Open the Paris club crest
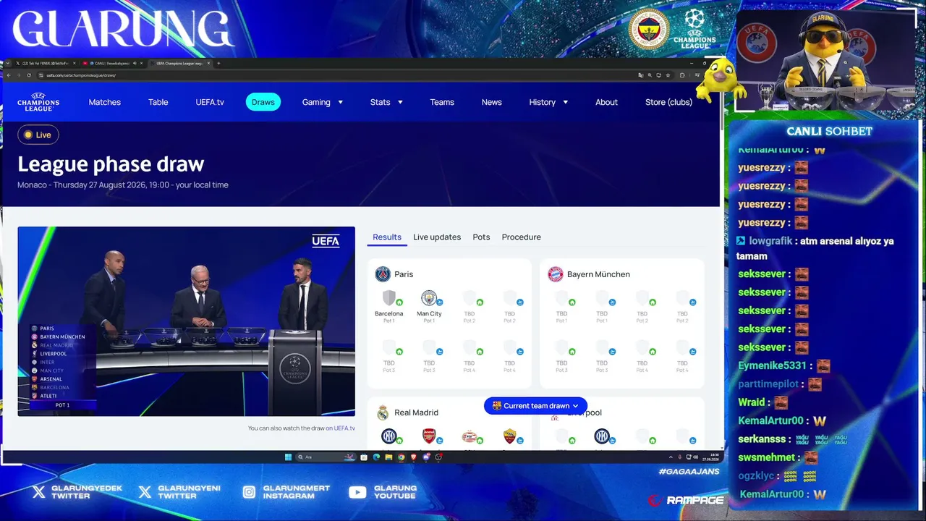Image resolution: width=926 pixels, height=521 pixels. (x=383, y=274)
